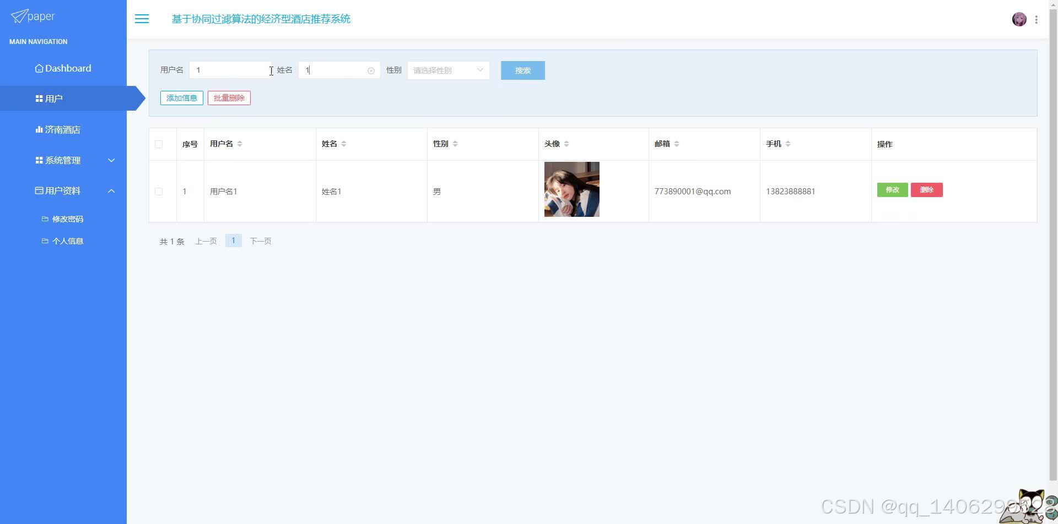The width and height of the screenshot is (1058, 524).
Task: Check the row checkbox for 用户名1
Action: click(x=159, y=191)
